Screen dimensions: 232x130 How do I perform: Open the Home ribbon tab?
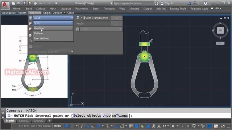pos(17,9)
